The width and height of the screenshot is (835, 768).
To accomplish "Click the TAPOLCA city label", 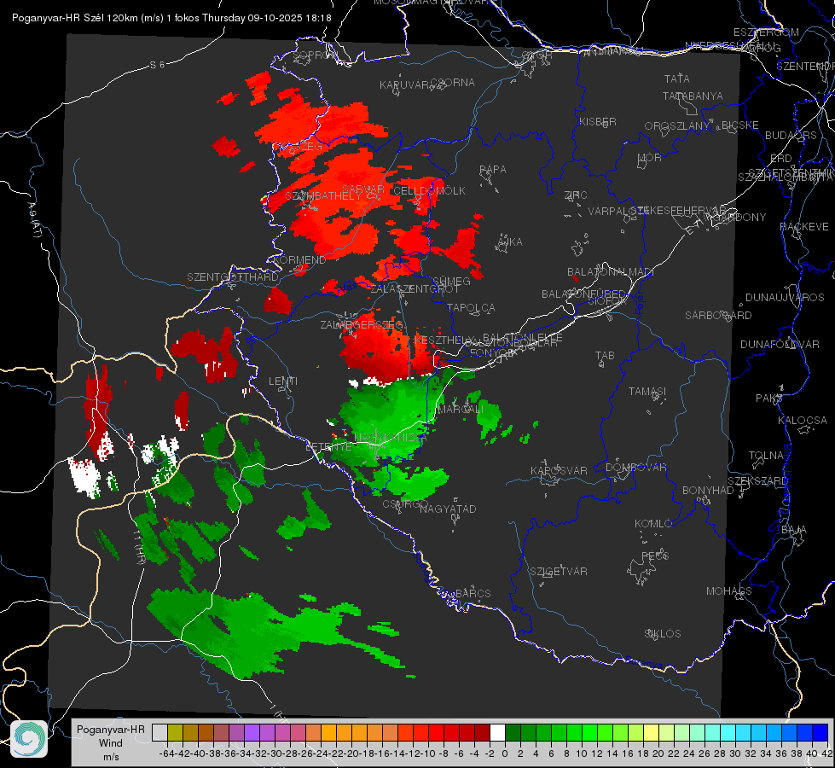I will tap(471, 307).
